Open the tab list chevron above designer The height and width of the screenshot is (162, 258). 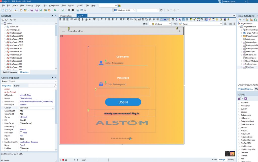[x=234, y=16]
